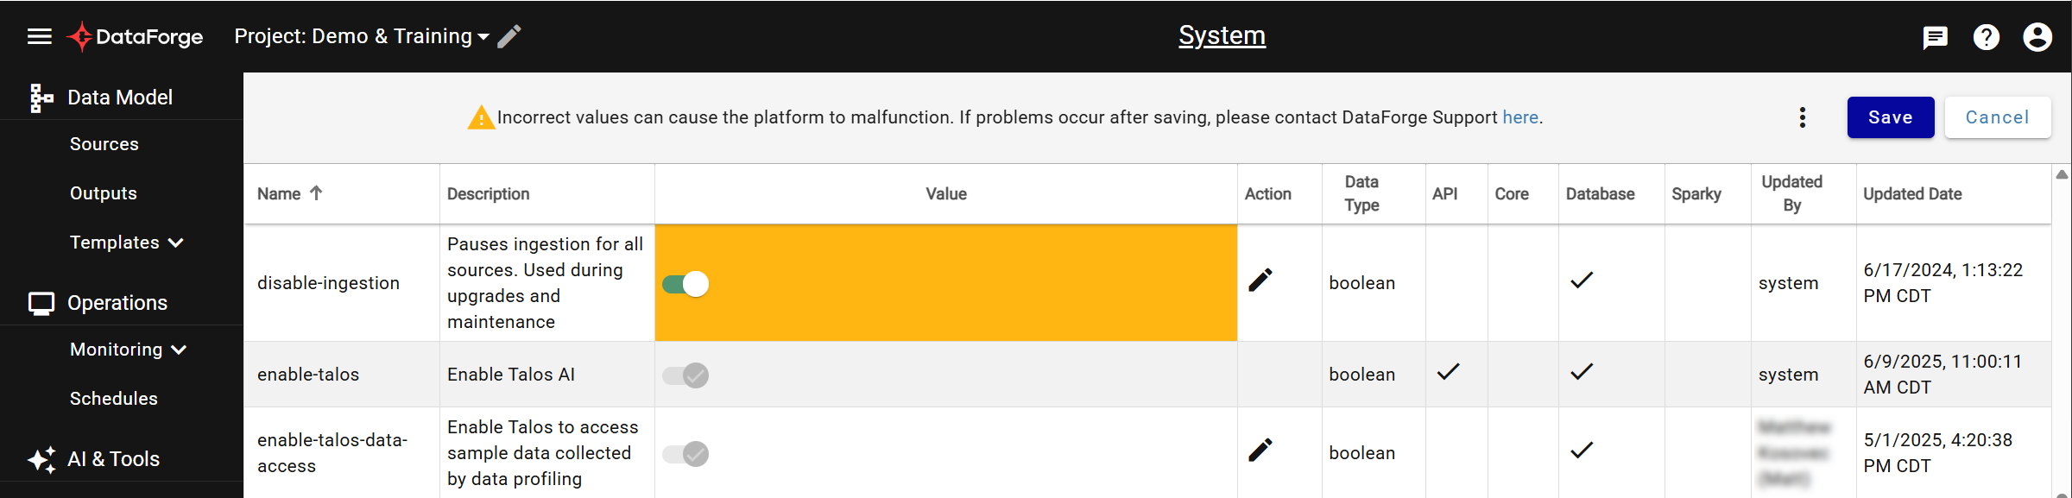Expand the Monitoring submenu

click(129, 350)
